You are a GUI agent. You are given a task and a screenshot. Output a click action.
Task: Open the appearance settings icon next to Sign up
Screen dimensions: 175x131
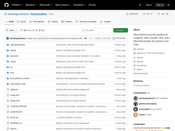click(x=168, y=5)
